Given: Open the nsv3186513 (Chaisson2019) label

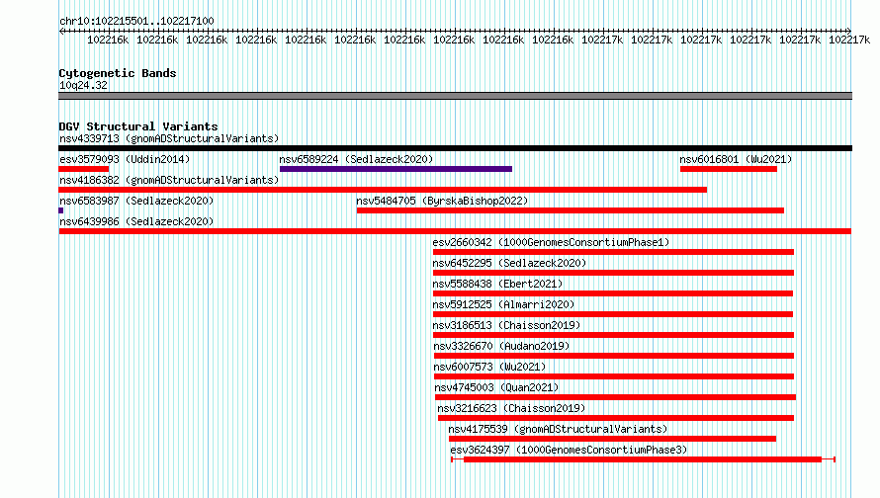Looking at the screenshot, I should pos(507,325).
